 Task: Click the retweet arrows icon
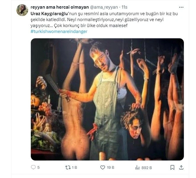click(67, 168)
